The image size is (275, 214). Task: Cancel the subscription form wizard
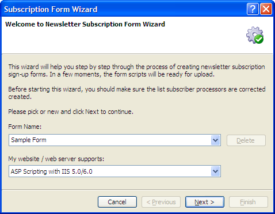[x=117, y=202]
